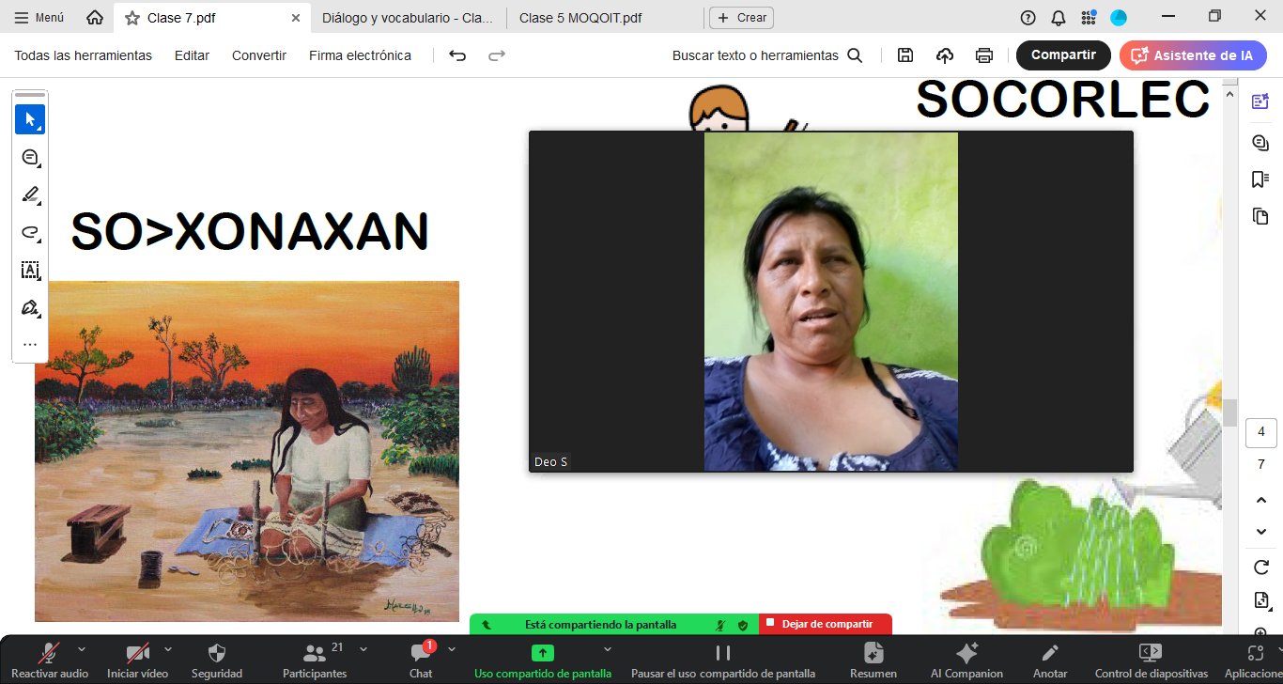Select the arrow selection tool
Screen dimensions: 1283x684
[30, 119]
